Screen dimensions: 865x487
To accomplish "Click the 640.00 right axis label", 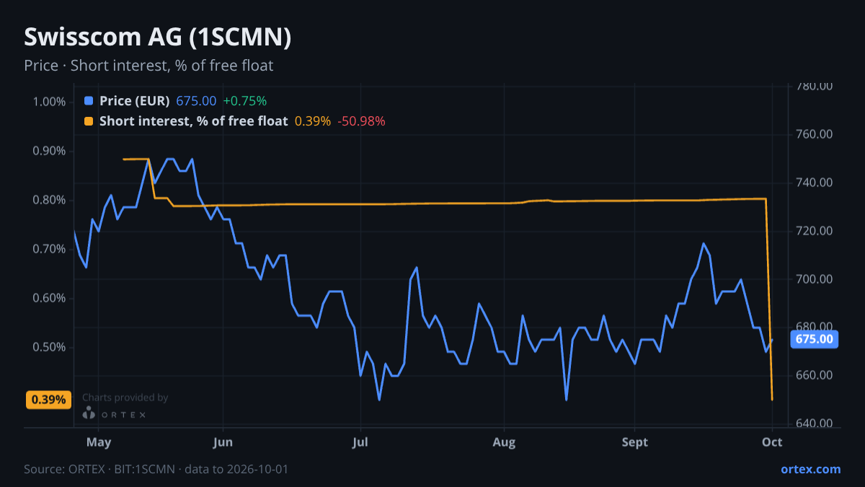I will [x=815, y=424].
